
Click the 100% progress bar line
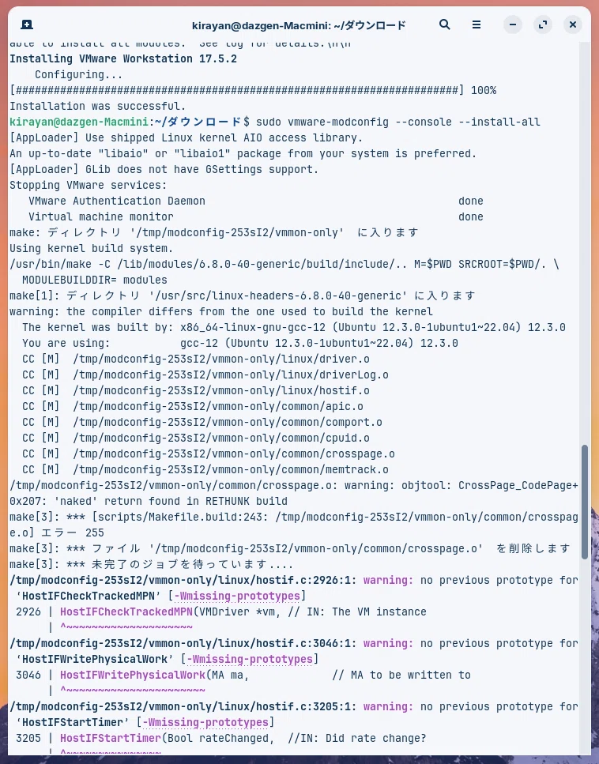(x=253, y=91)
